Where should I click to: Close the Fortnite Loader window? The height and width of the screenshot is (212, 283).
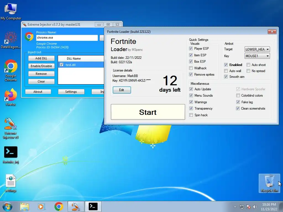pyautogui.click(x=272, y=31)
